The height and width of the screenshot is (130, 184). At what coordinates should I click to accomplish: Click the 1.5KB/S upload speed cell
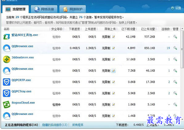(91, 48)
